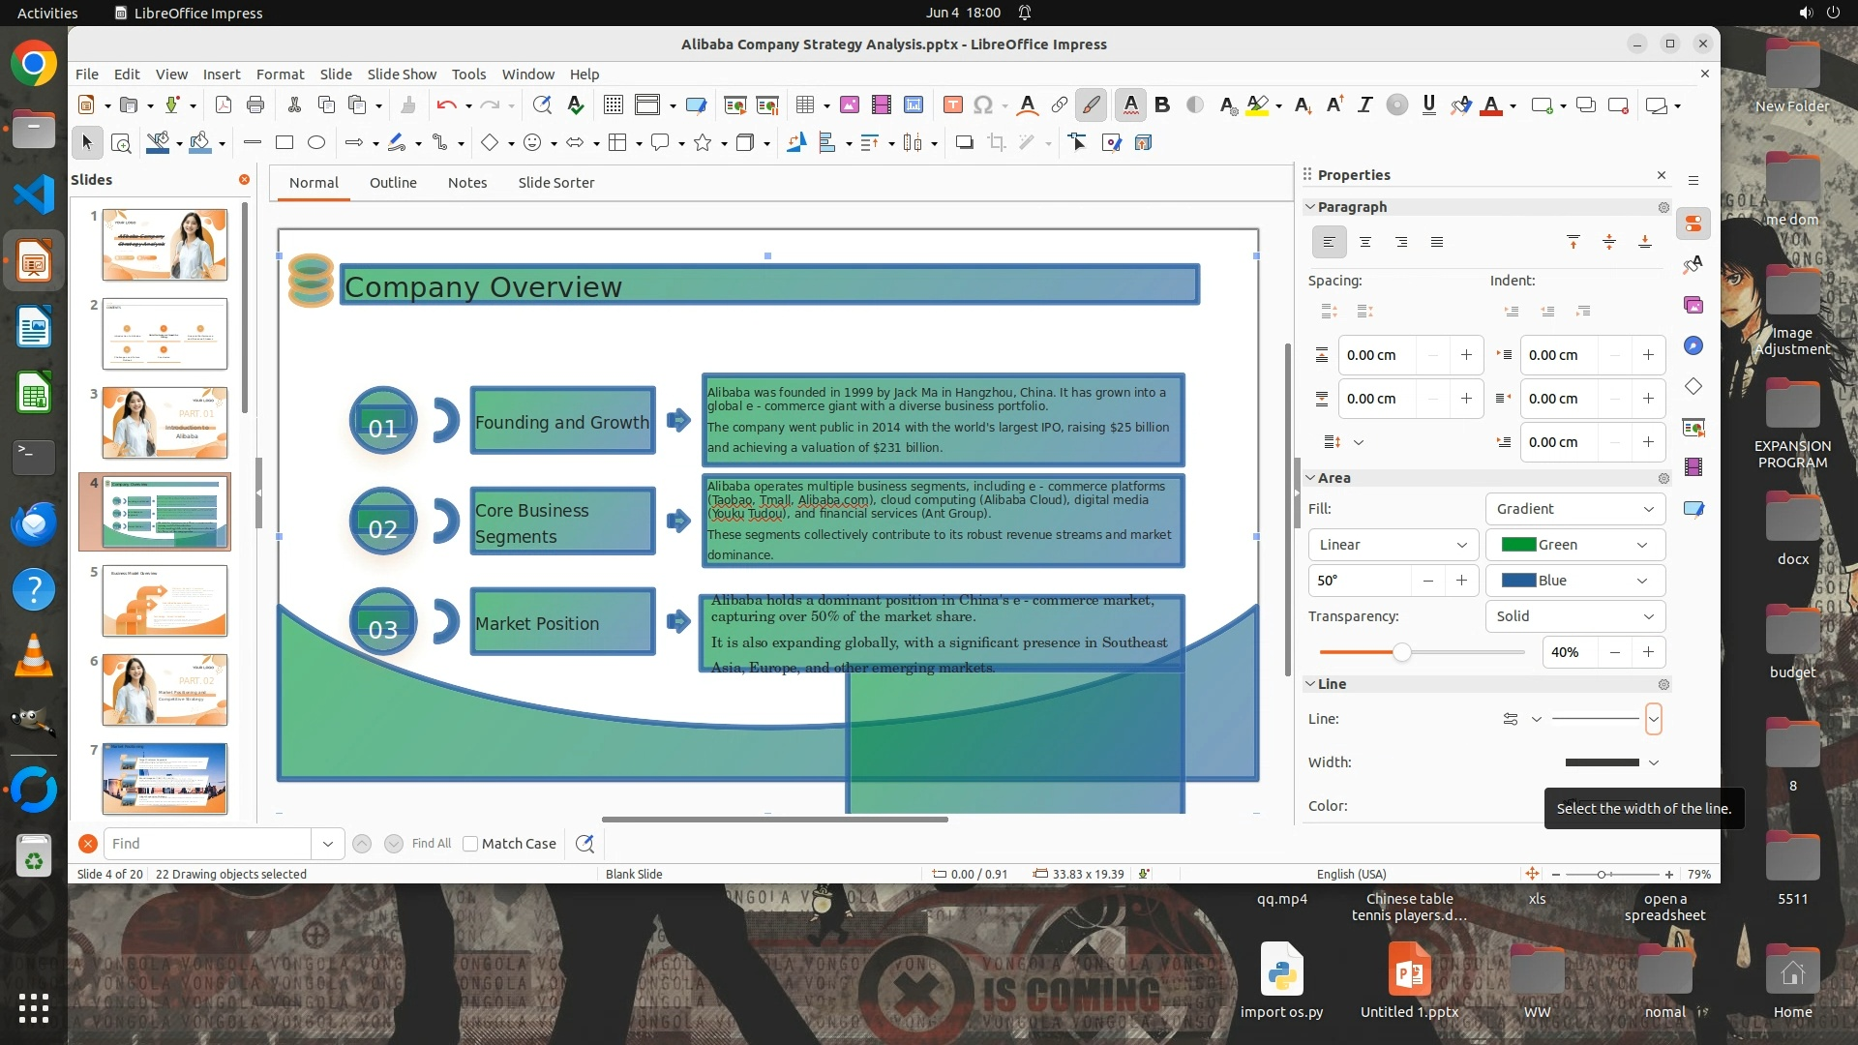This screenshot has height=1045, width=1858.
Task: Click the Print icon in toolbar
Action: click(255, 105)
